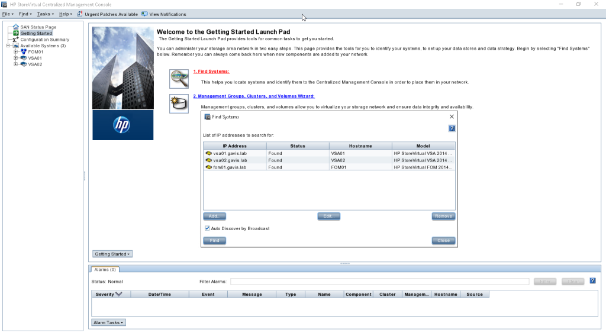Viewport: 606px width, 333px height.
Task: Select the fom01.gavis.lab address cell
Action: click(235, 167)
